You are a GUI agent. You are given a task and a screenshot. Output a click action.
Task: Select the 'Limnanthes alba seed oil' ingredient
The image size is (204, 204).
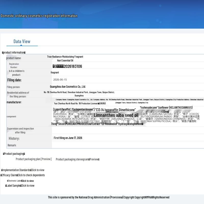point(116,115)
